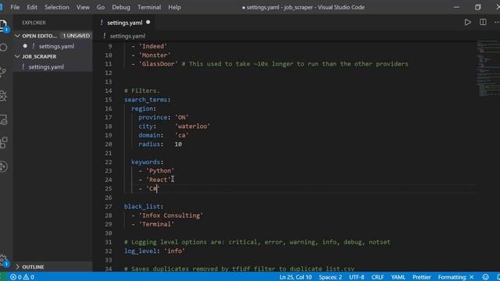Viewport: 500px width, 281px height.
Task: Click the black_list key on line 27
Action: [142, 206]
